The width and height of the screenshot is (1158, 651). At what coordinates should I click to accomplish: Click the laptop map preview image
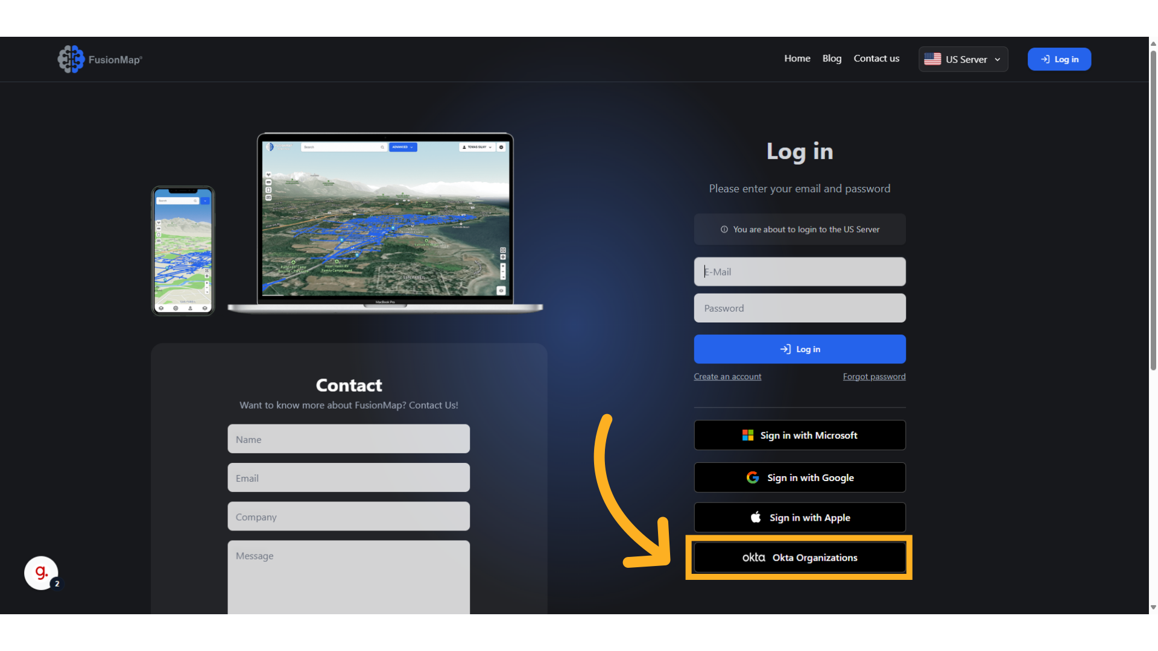(x=385, y=223)
